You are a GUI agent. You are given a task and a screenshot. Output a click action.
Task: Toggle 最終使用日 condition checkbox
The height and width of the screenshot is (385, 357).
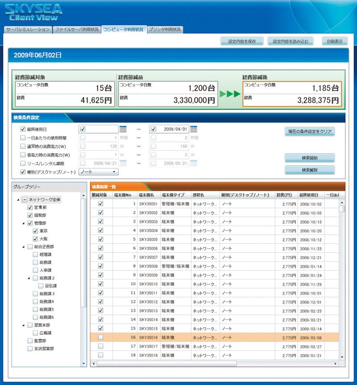23,129
